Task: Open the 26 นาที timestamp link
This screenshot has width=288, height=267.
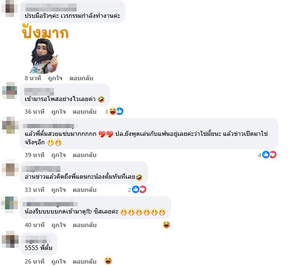Action: 34,261
